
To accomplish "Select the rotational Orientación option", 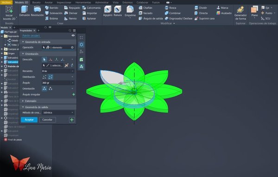I will (44, 89).
